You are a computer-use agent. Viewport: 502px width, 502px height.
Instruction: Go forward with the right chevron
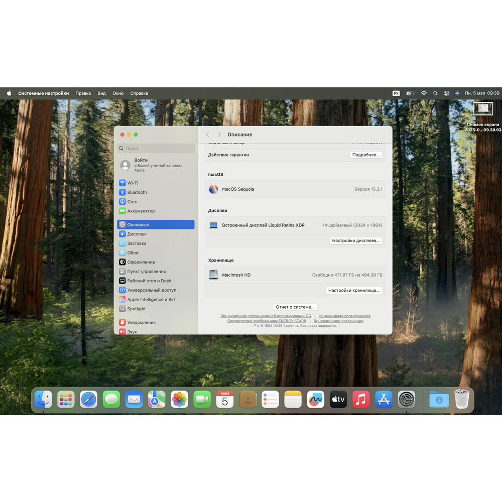pos(219,135)
